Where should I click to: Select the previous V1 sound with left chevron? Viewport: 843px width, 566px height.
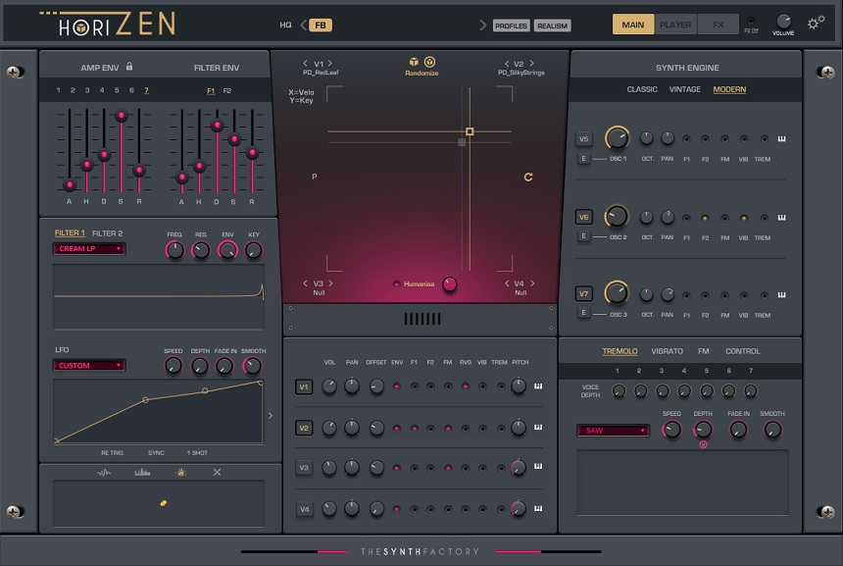[306, 63]
